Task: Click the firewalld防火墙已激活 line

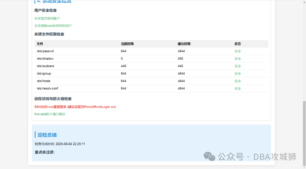Action: [50, 114]
